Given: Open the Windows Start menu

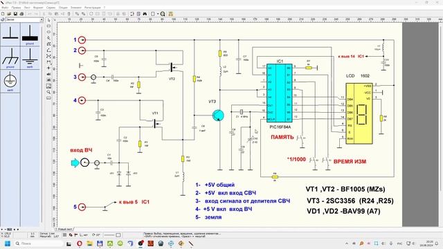Looking at the screenshot, I should pyautogui.click(x=8, y=243).
